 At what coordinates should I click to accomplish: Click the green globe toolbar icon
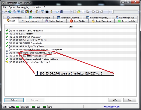10,12
